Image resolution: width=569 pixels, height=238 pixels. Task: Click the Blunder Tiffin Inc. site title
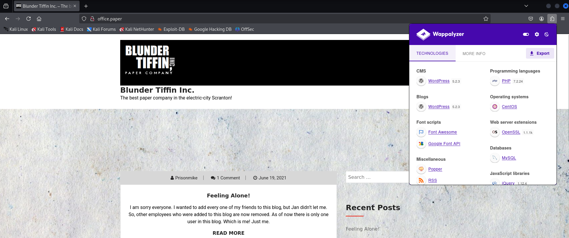157,90
